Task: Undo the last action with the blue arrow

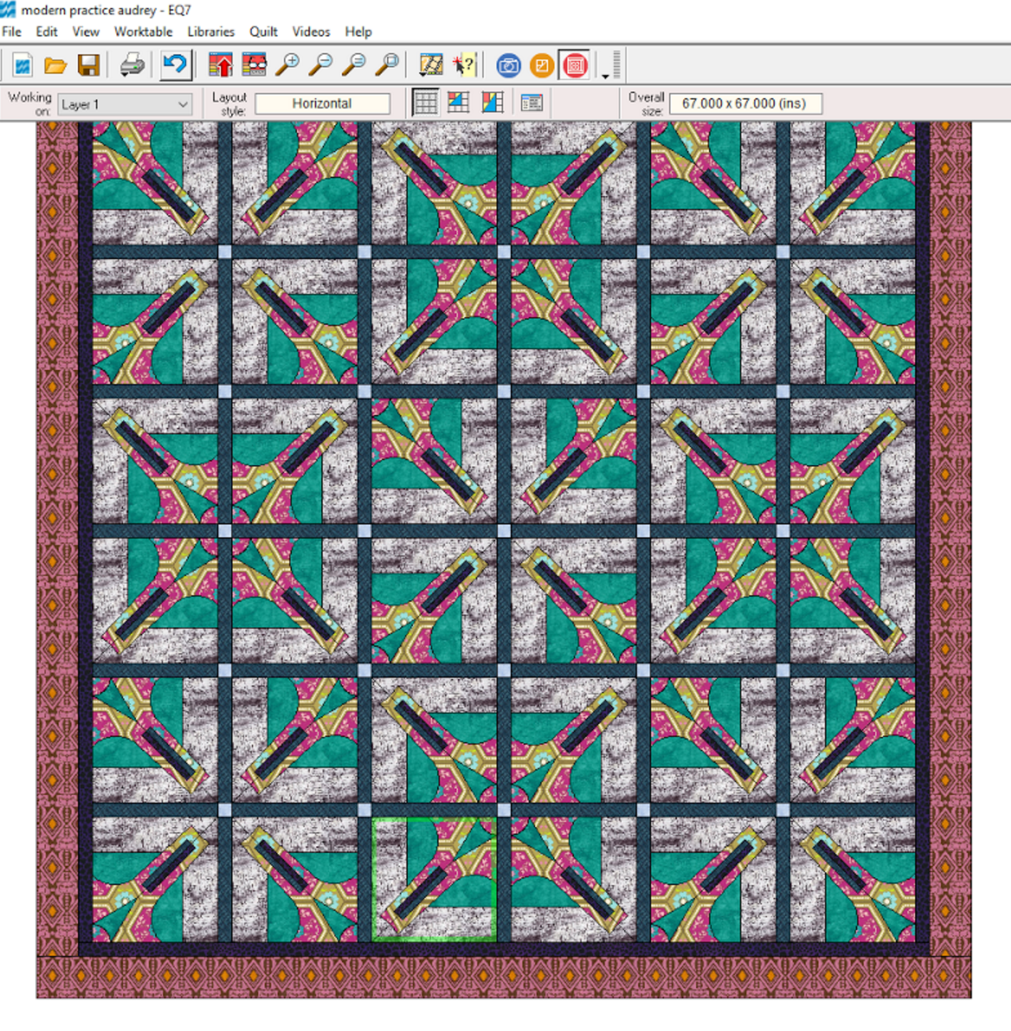Action: [175, 66]
